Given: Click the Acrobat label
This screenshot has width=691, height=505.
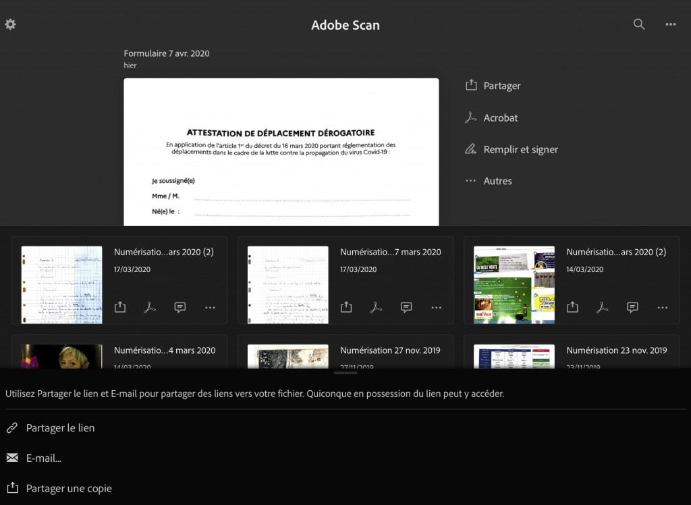Looking at the screenshot, I should [x=501, y=117].
